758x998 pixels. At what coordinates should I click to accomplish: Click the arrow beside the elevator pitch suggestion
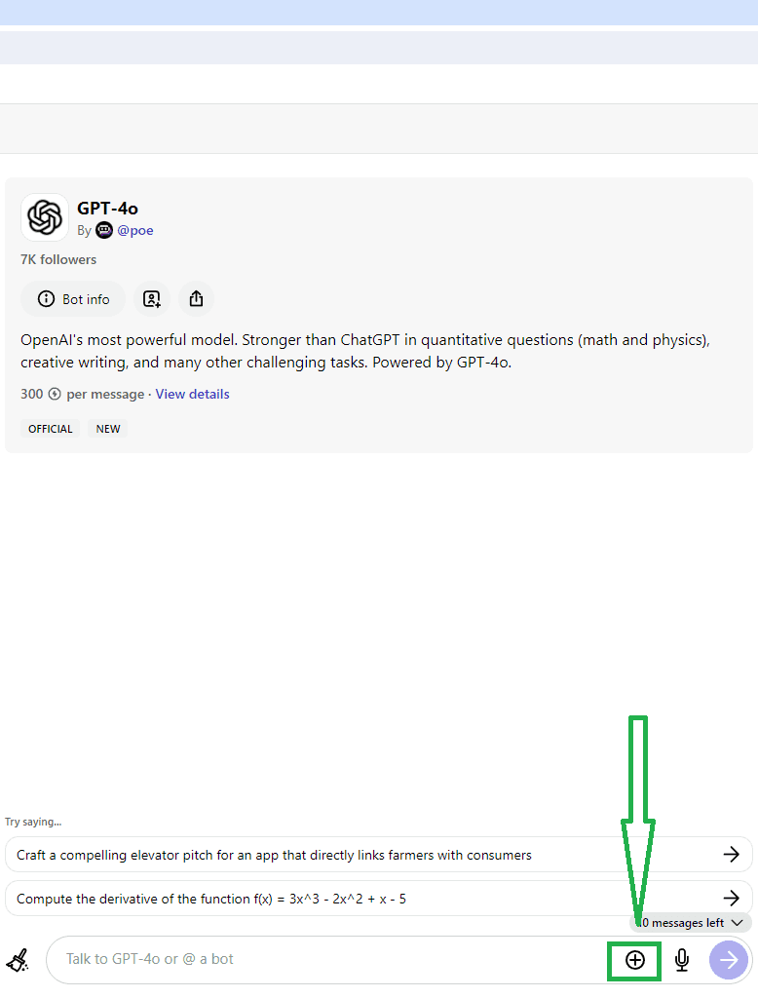[x=731, y=855]
